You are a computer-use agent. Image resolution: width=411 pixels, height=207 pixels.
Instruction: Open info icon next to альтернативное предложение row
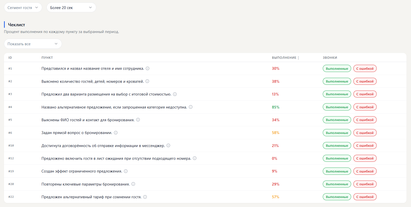191,107
